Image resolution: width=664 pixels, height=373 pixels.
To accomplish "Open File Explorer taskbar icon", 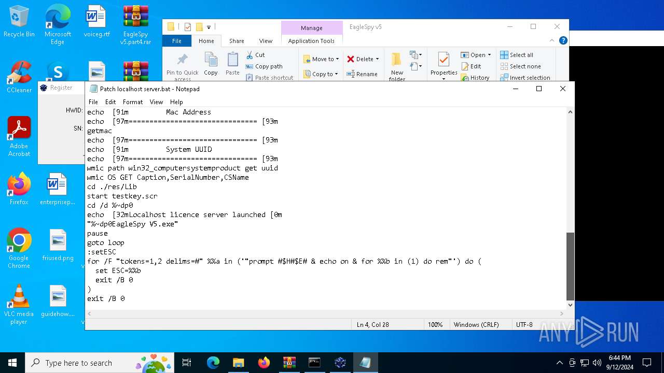I will tap(238, 363).
